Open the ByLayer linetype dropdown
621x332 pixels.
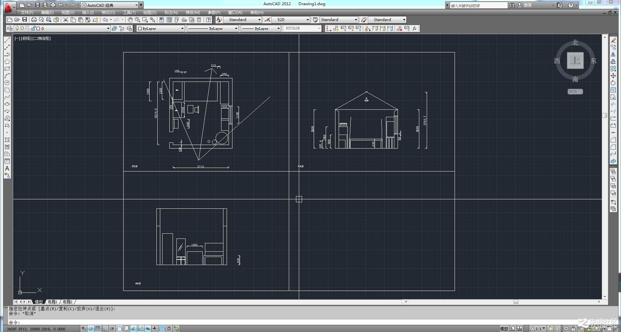[212, 28]
